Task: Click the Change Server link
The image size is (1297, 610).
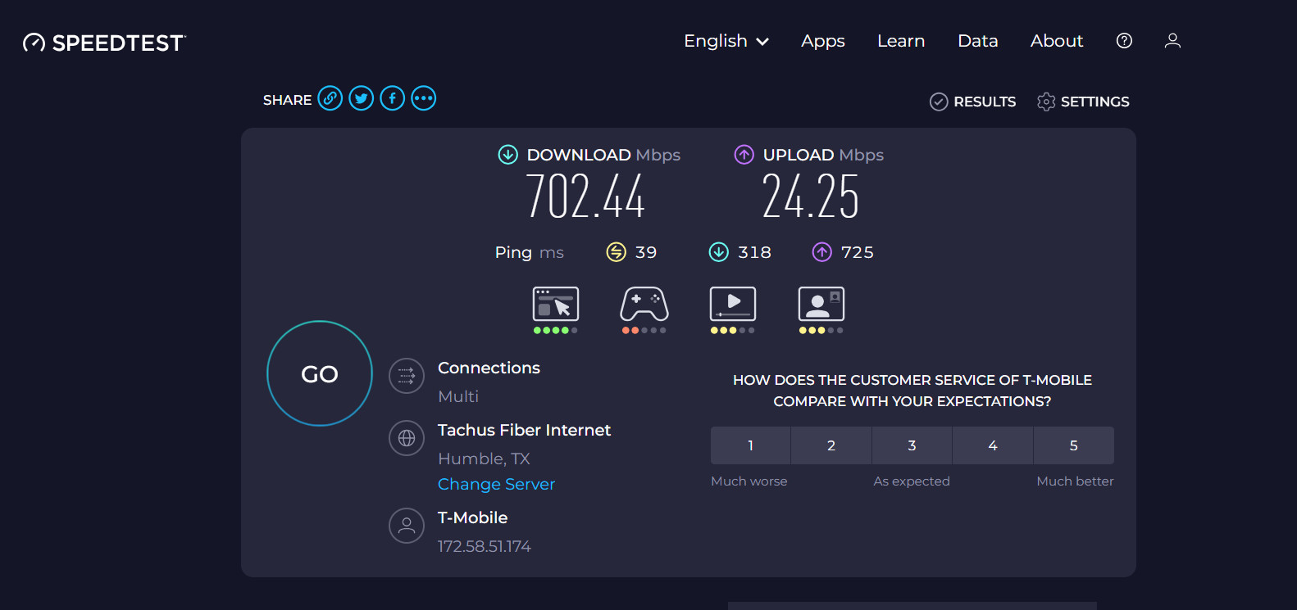Action: tap(496, 484)
